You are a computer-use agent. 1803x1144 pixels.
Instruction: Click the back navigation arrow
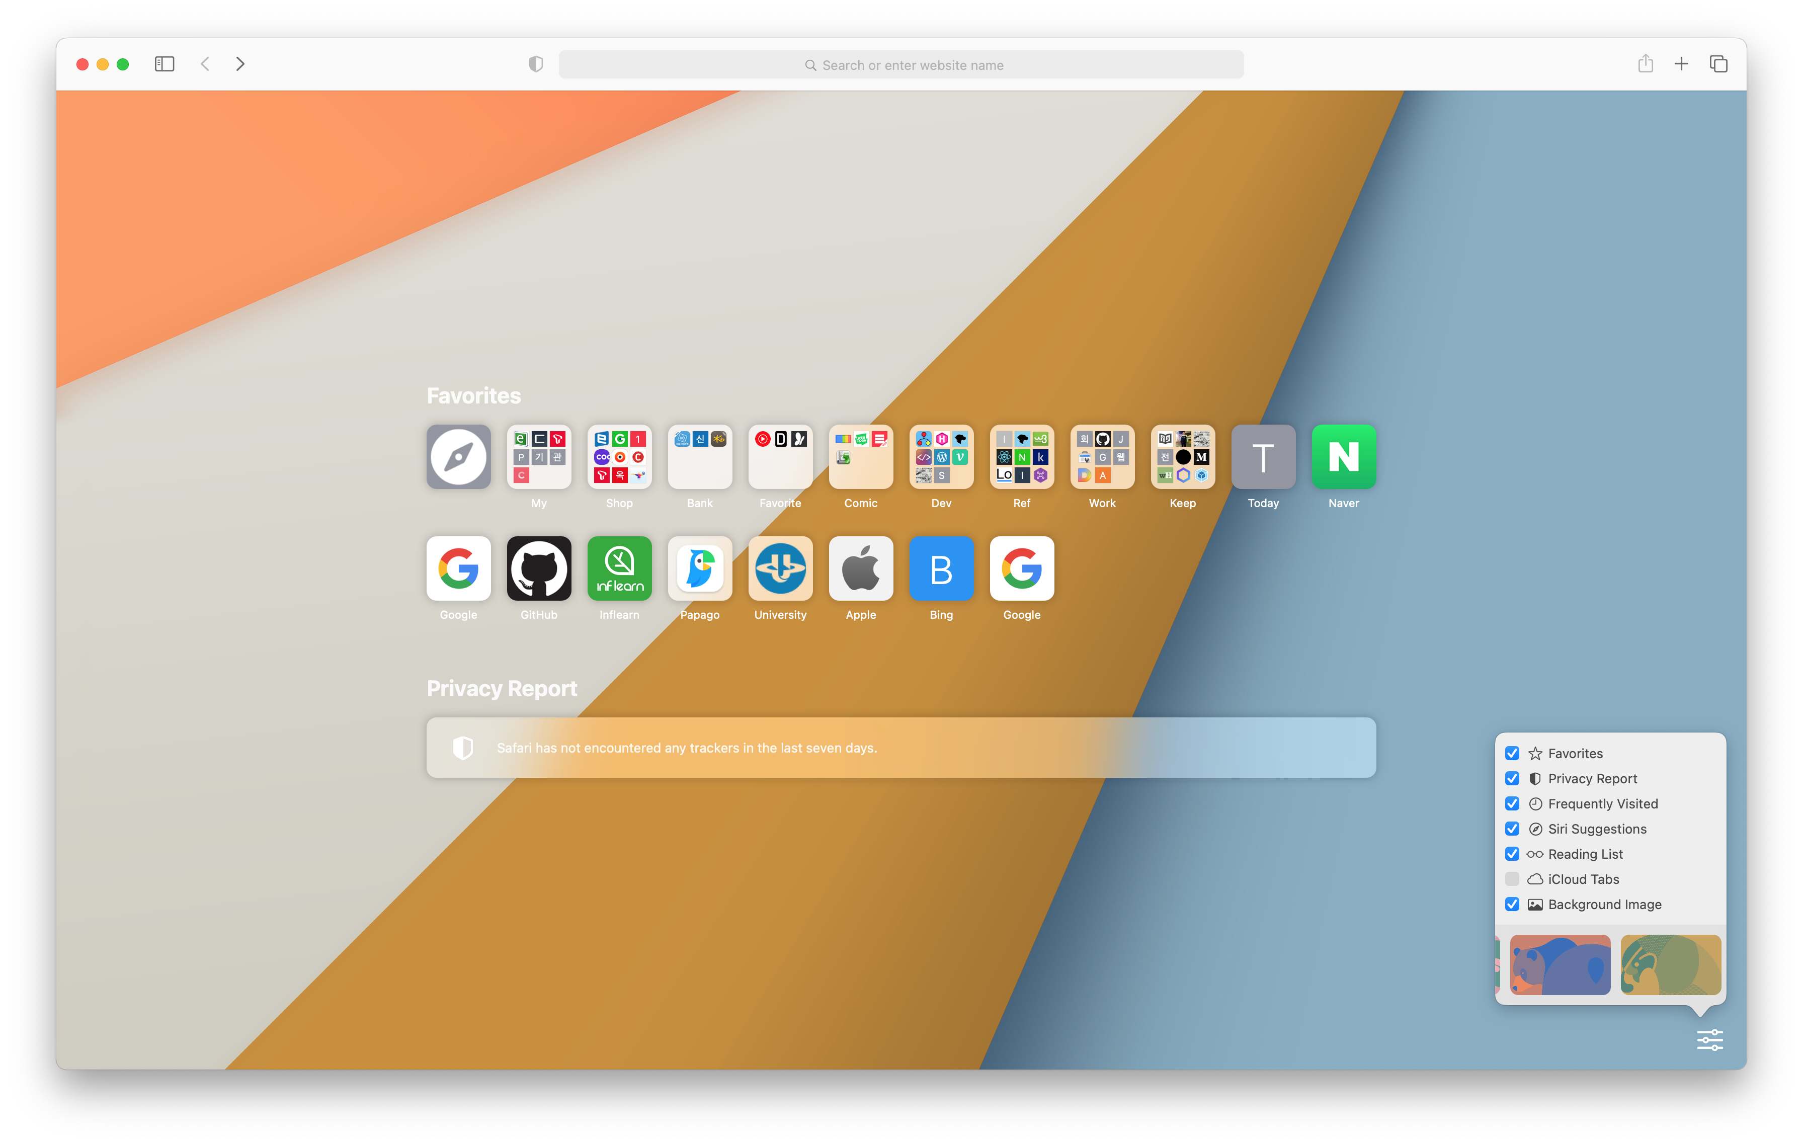[x=205, y=64]
